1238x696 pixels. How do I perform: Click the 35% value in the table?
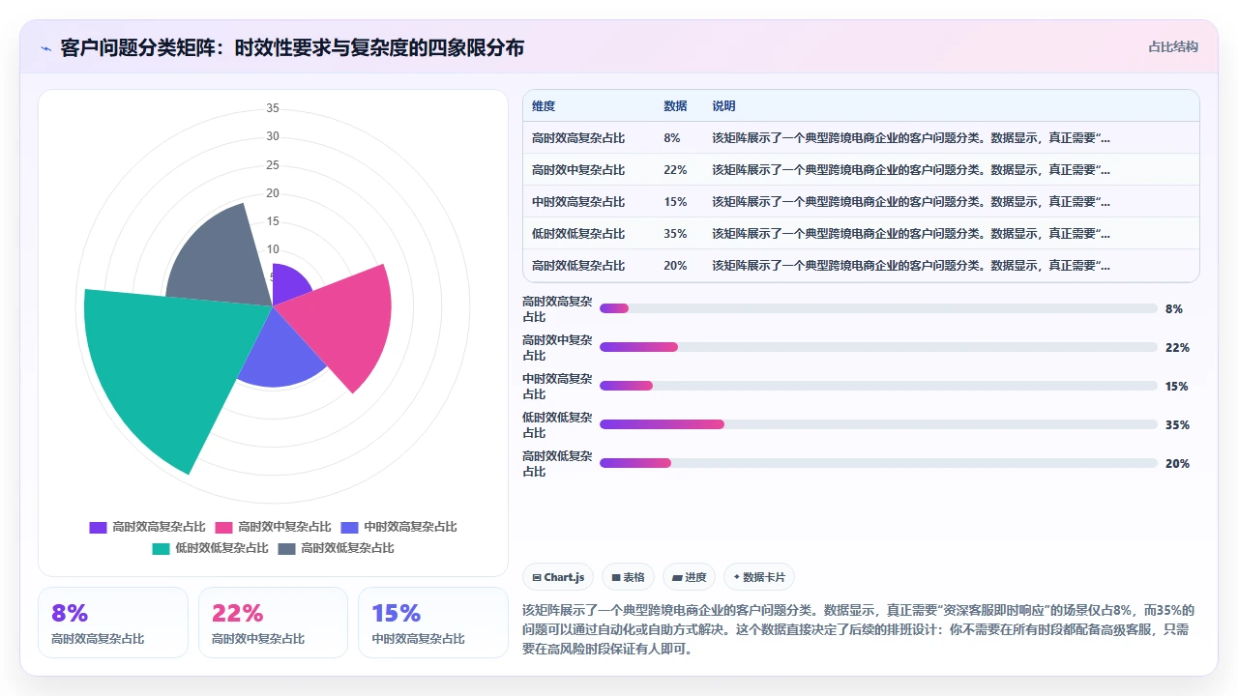click(675, 234)
